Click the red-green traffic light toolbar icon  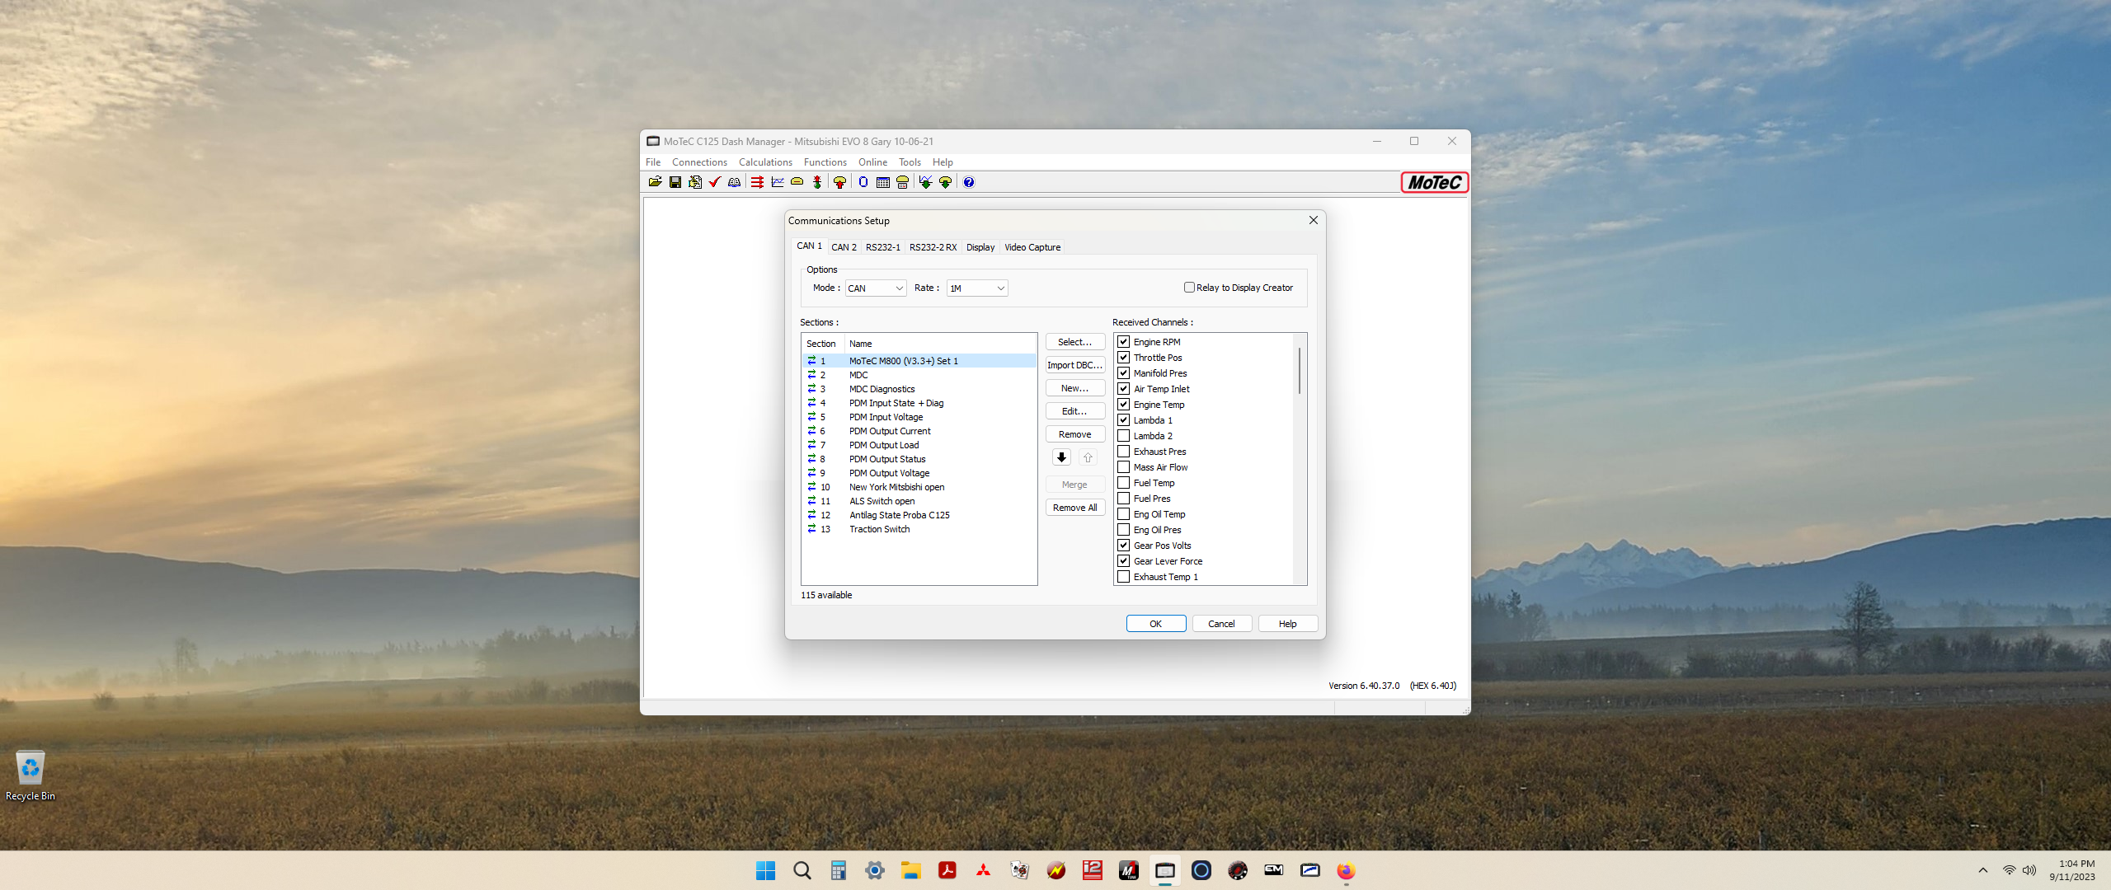(x=817, y=182)
